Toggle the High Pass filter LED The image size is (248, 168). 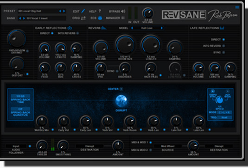tap(160, 75)
